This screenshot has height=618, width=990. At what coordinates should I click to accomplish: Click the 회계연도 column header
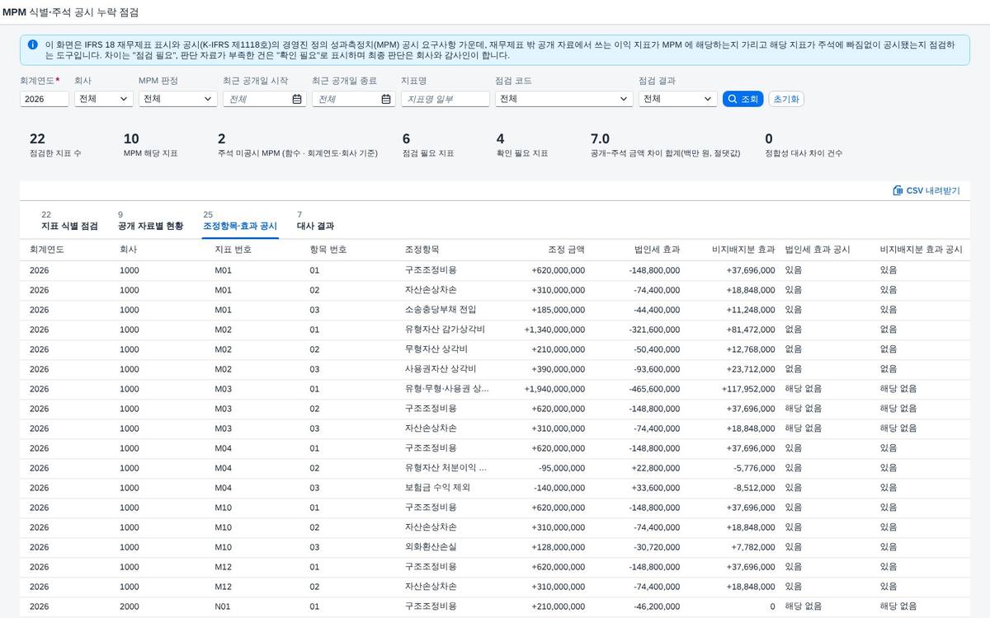tap(47, 250)
